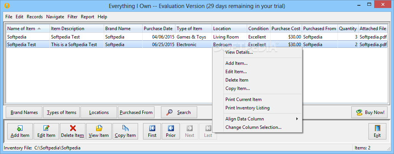Click the Locations button
394x154 pixels.
tap(99, 112)
